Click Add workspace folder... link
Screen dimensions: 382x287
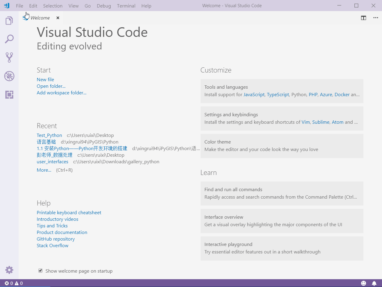coord(62,93)
